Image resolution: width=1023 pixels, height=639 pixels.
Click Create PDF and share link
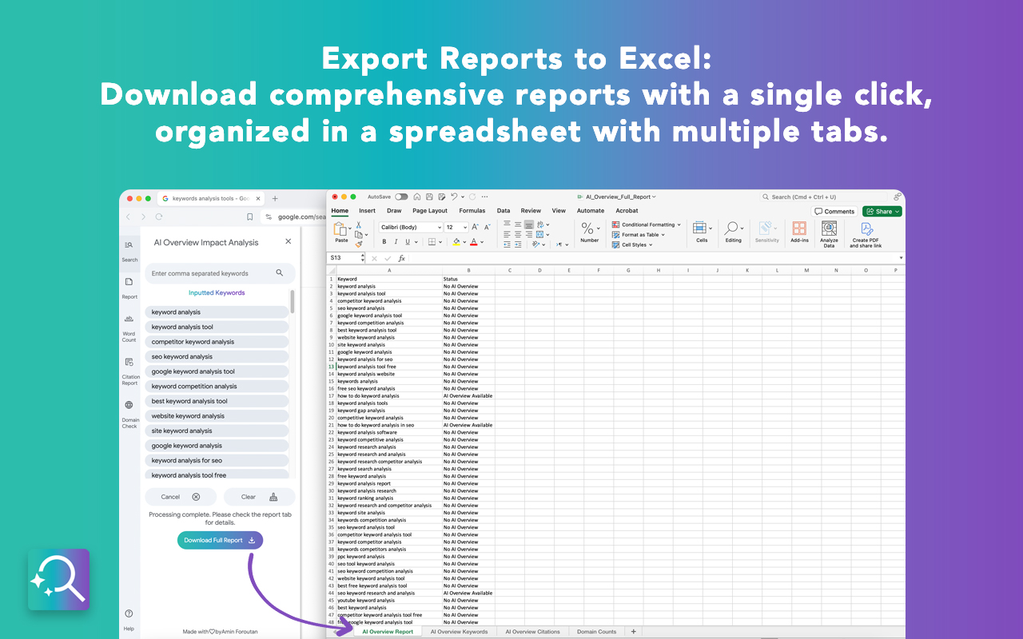(866, 235)
